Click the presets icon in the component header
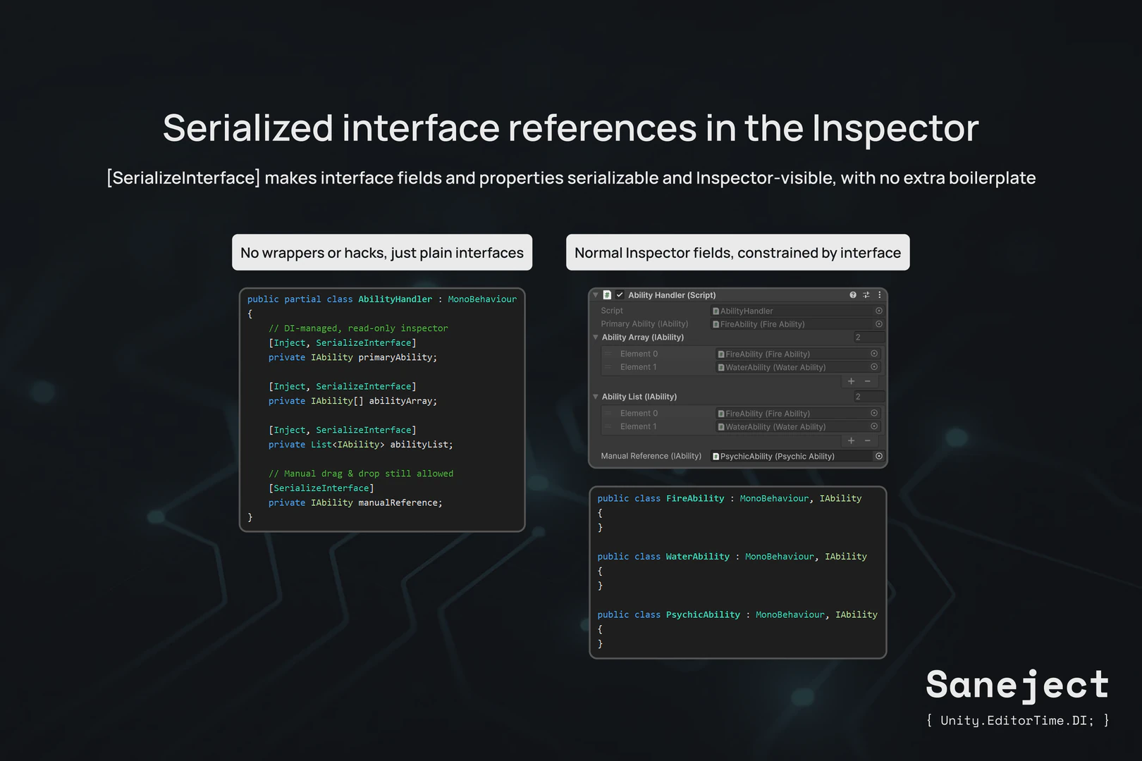This screenshot has width=1142, height=761. 866,295
